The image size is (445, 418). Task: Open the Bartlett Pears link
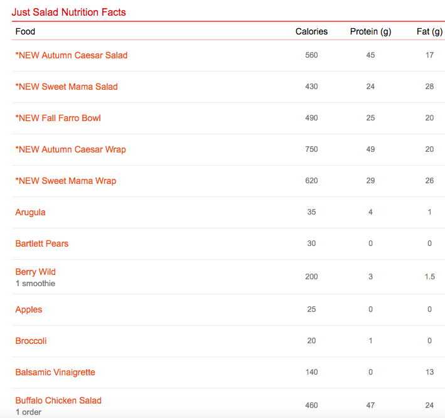point(42,244)
